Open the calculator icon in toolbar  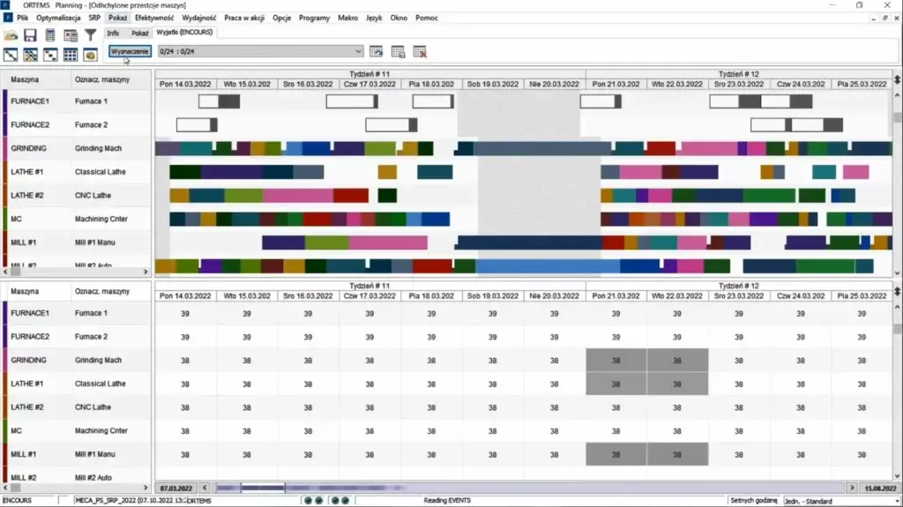tap(50, 35)
